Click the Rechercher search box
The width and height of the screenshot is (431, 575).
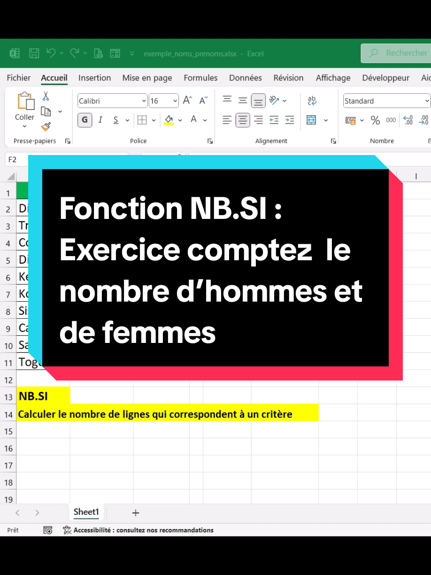[x=396, y=54]
